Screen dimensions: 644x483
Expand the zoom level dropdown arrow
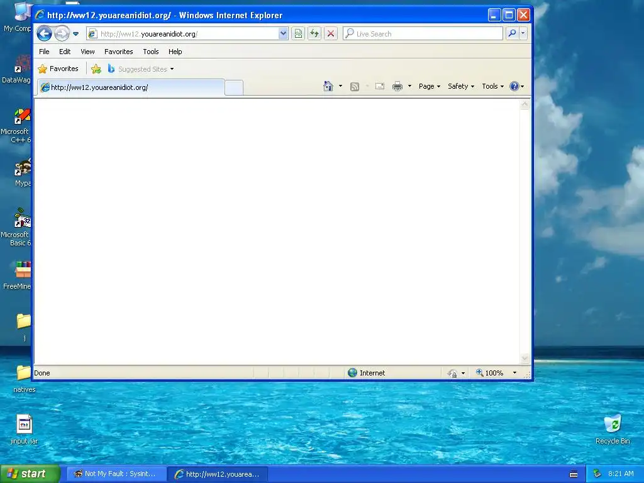point(514,373)
